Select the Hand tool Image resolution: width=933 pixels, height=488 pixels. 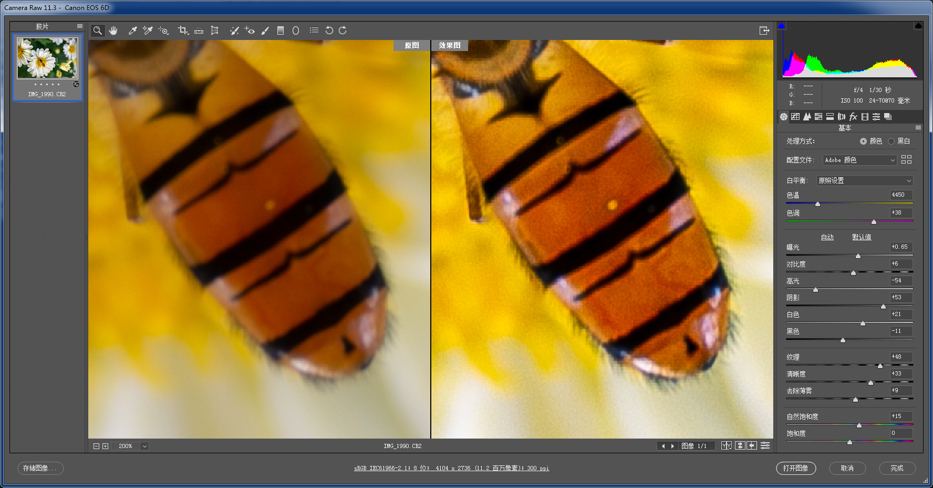pos(113,30)
